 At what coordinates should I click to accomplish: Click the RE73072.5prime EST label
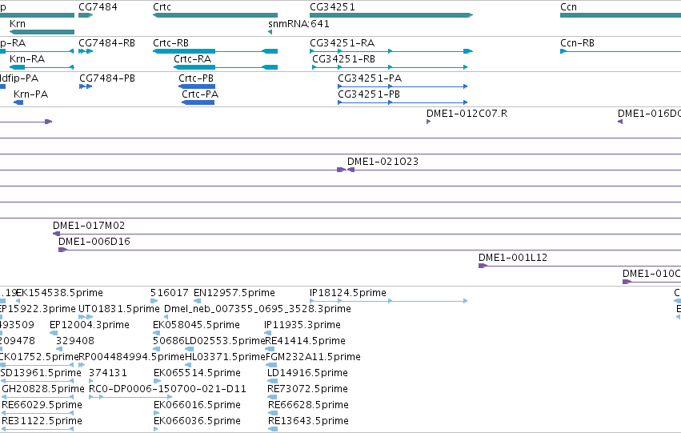point(307,389)
